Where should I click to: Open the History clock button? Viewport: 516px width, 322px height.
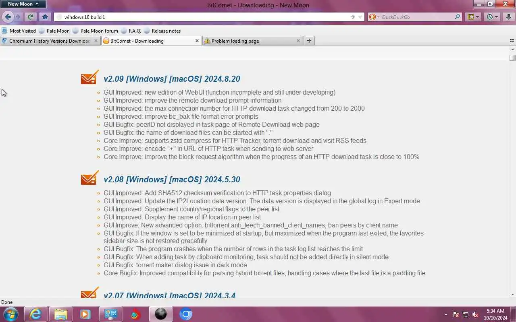click(492, 17)
